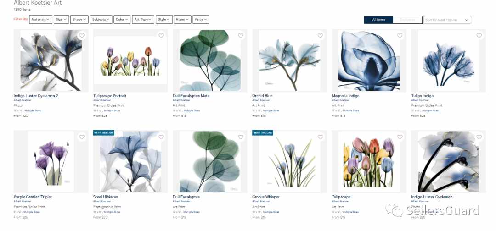496x231 pixels.
Task: Open the Color filter options
Action: 122,19
